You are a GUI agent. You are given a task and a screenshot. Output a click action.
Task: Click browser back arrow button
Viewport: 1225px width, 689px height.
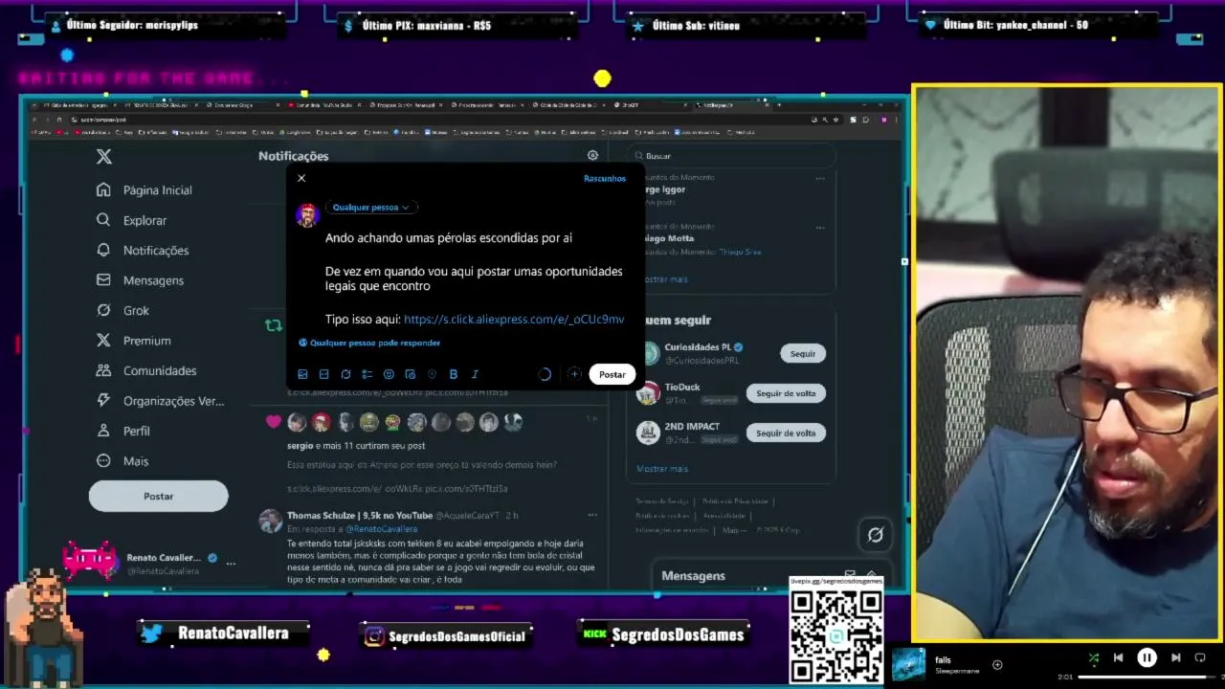click(x=34, y=120)
